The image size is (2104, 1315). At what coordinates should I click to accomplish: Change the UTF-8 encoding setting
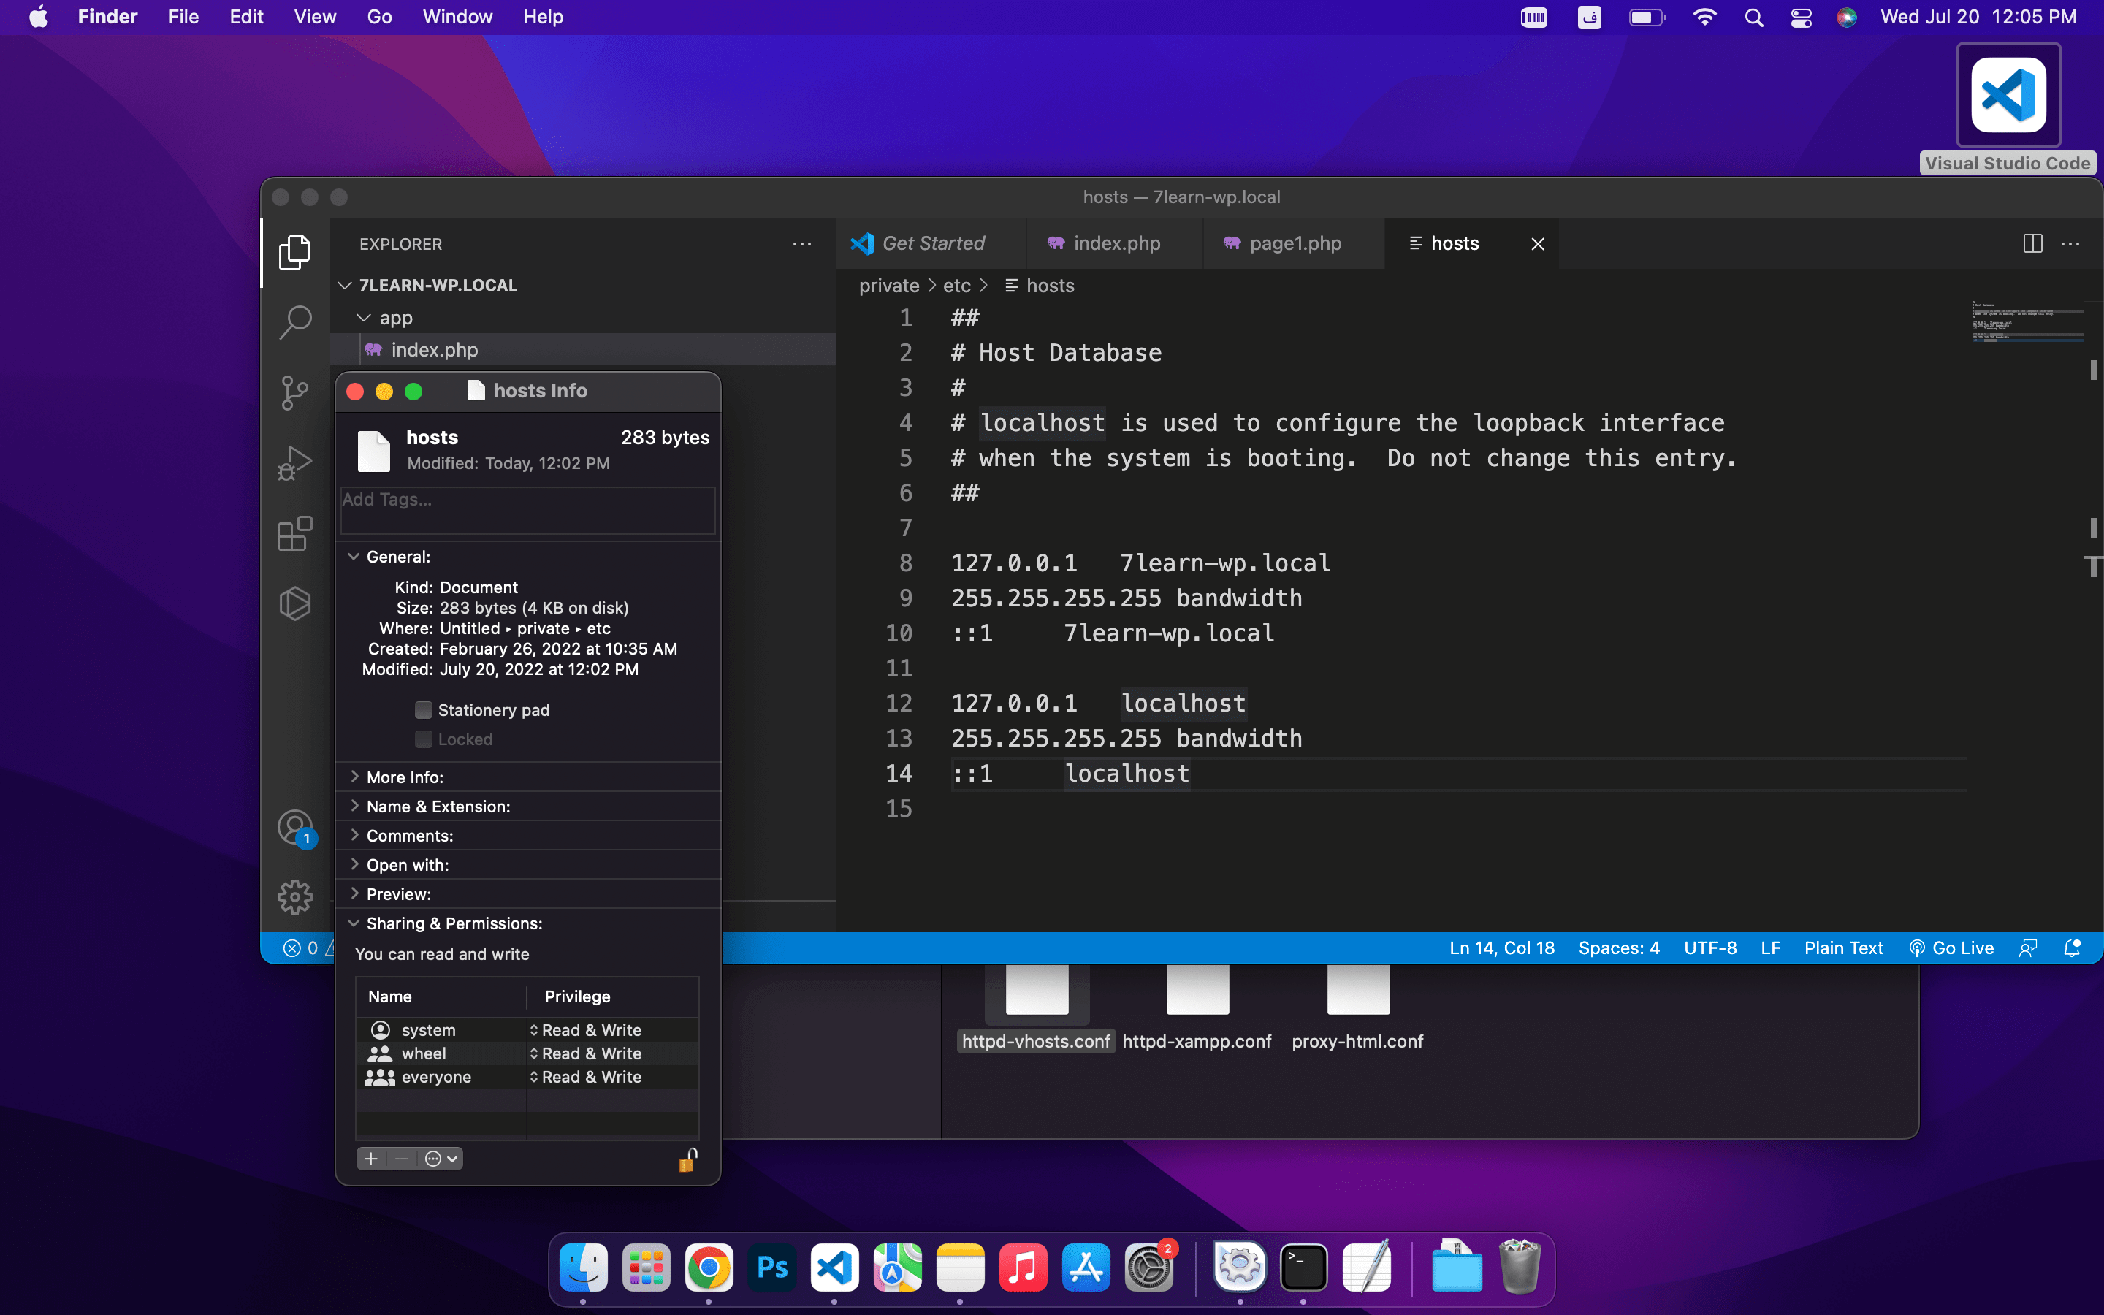pyautogui.click(x=1710, y=948)
